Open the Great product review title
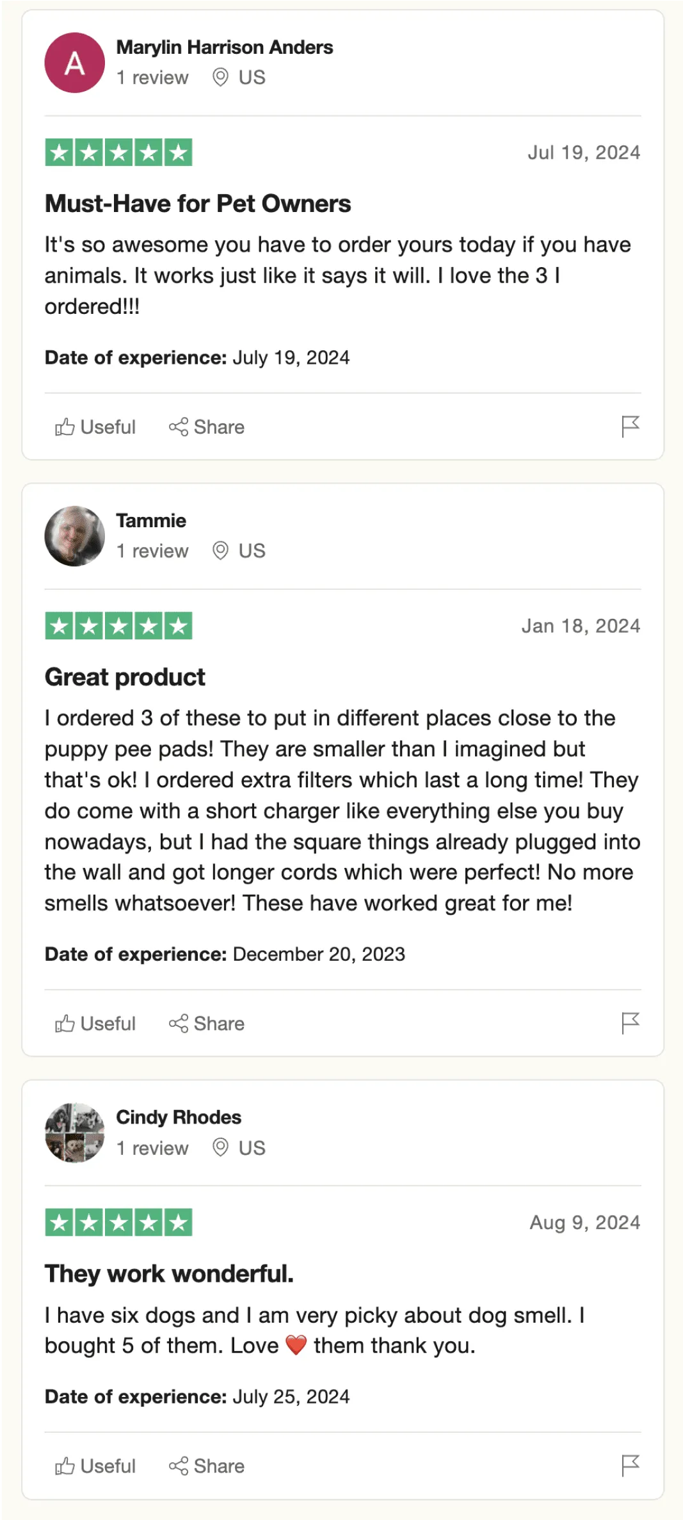 [125, 677]
